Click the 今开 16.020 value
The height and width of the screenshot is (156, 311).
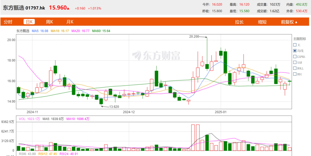click(x=217, y=4)
